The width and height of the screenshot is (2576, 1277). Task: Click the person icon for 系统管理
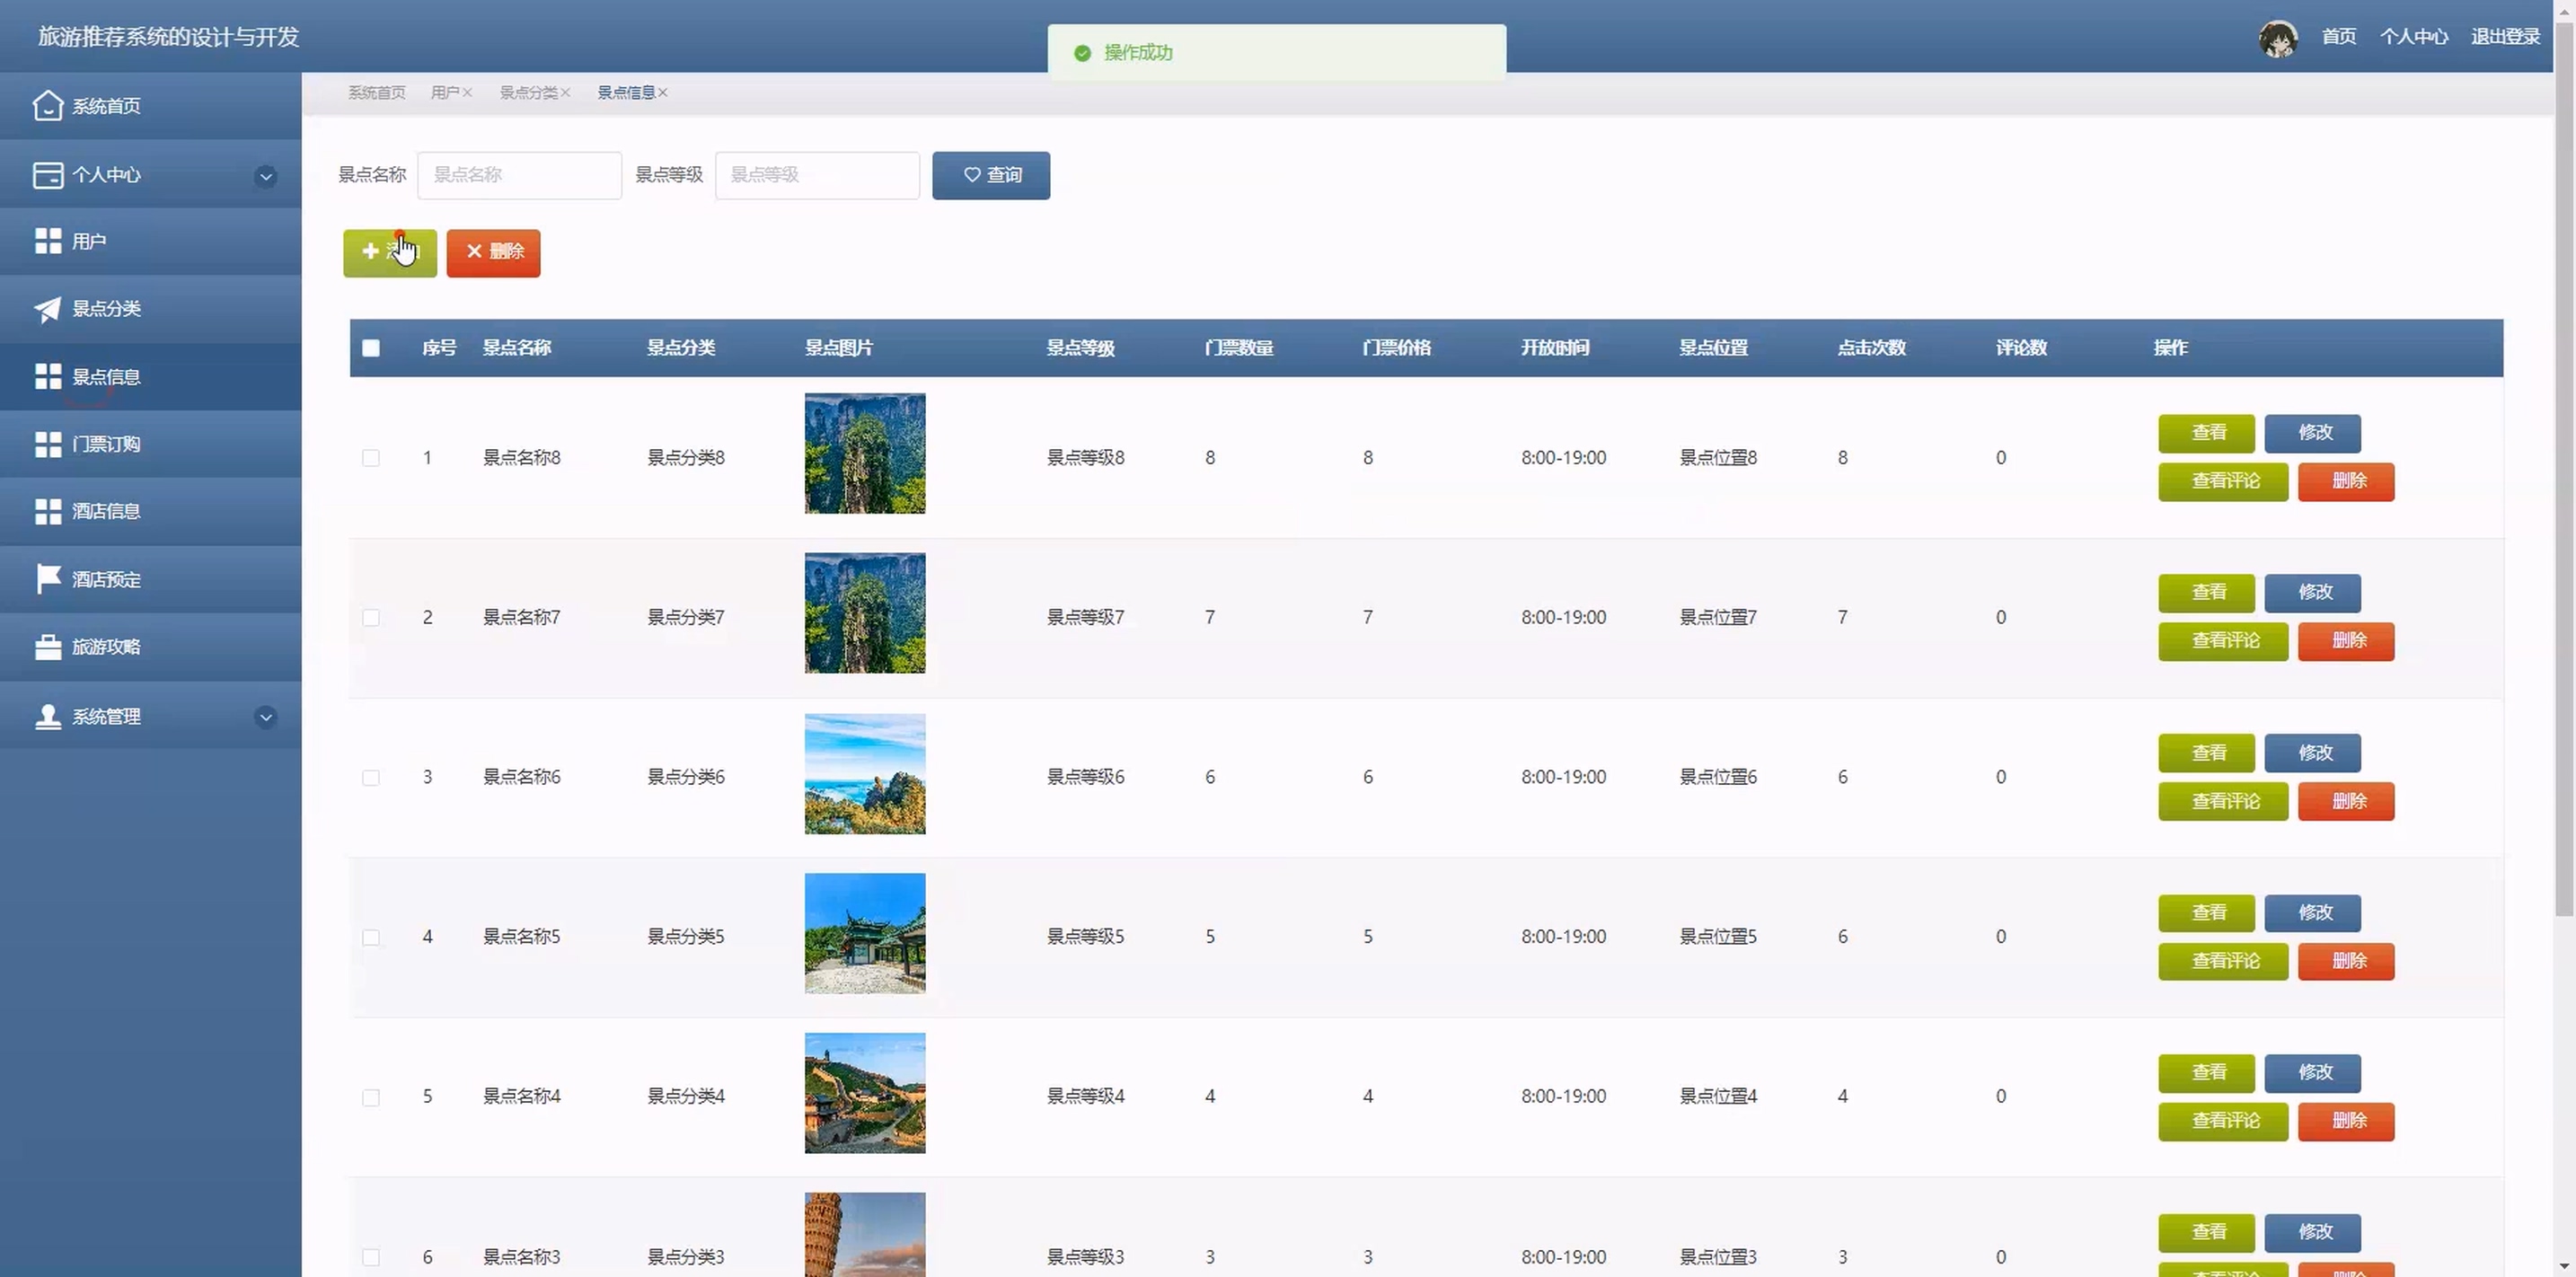(47, 716)
